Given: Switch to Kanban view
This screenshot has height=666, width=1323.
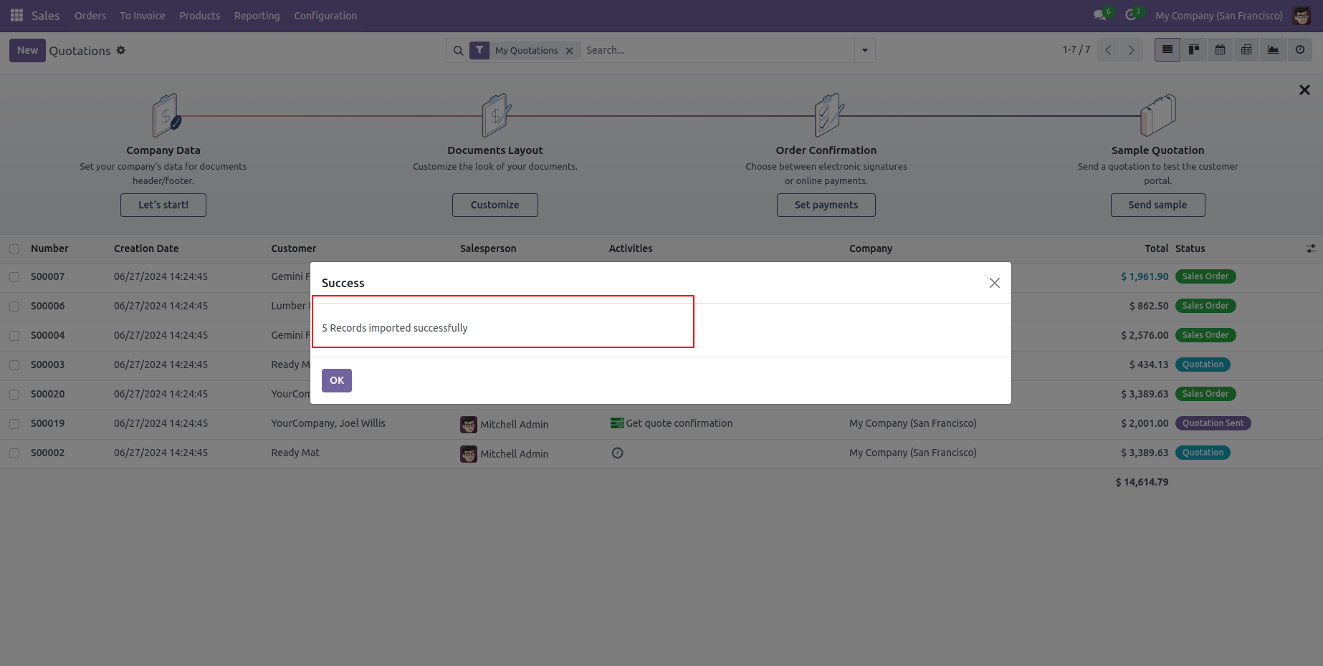Looking at the screenshot, I should click(1193, 49).
